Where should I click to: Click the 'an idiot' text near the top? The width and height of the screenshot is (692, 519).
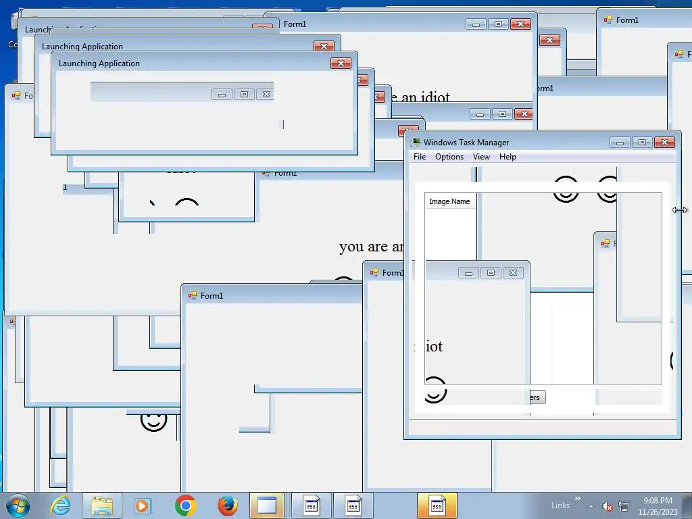tap(426, 97)
